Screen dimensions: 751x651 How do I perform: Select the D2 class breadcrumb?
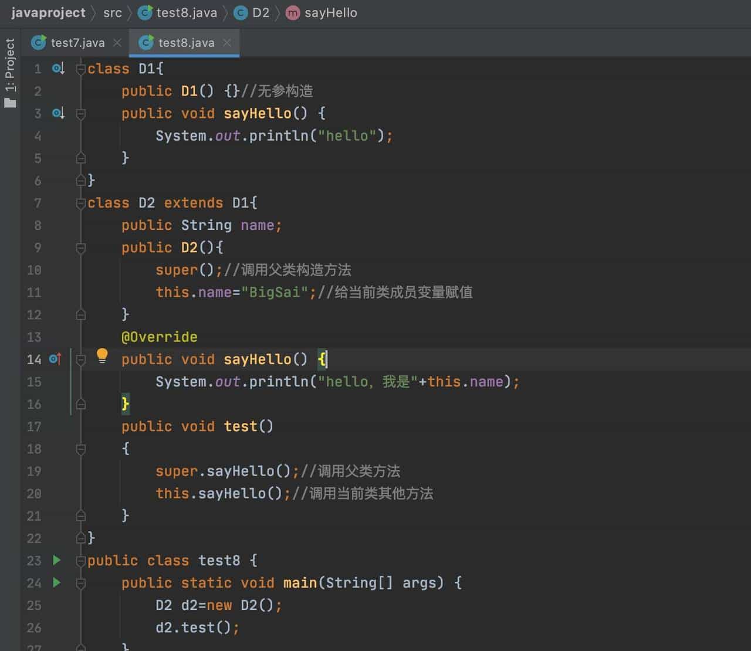click(260, 13)
